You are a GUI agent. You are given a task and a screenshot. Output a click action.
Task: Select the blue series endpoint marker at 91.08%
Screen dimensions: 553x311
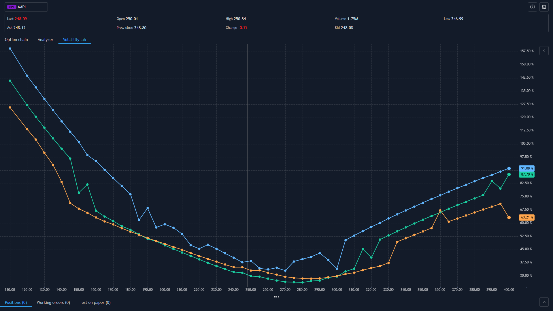[509, 168]
